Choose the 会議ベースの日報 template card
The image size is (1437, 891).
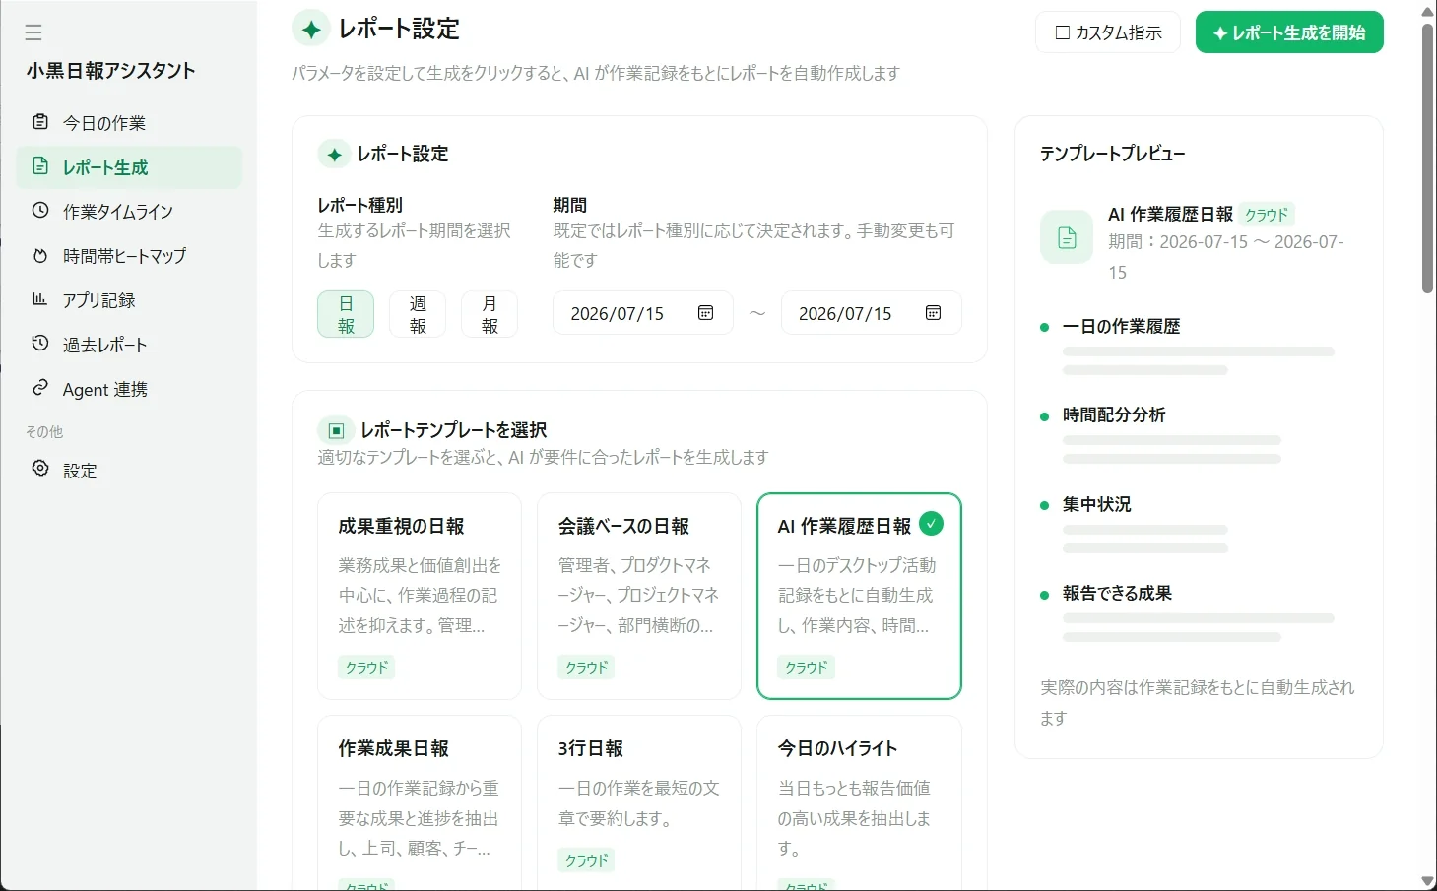pyautogui.click(x=639, y=596)
